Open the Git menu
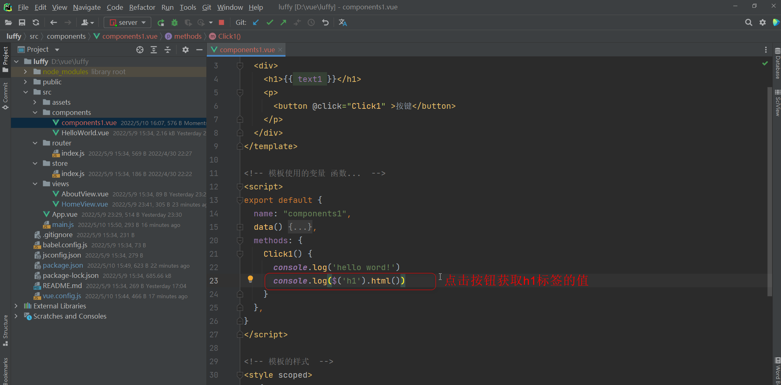 (207, 7)
